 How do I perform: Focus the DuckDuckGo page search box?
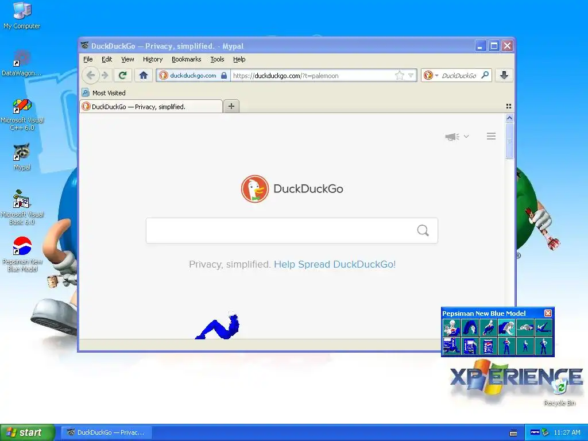292,230
